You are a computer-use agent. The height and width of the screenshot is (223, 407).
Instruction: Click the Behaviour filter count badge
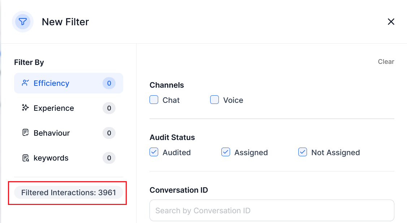pos(109,133)
